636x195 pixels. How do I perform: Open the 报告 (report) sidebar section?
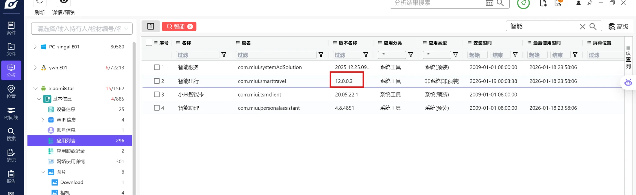11,177
